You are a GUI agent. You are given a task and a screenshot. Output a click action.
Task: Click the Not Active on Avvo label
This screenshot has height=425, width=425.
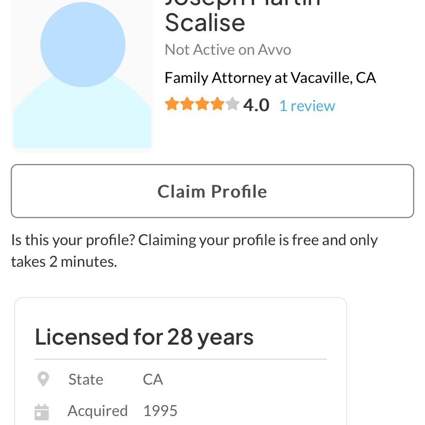click(x=227, y=49)
